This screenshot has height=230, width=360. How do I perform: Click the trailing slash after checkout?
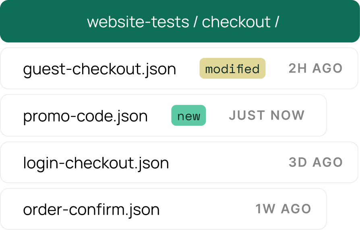click(x=277, y=22)
